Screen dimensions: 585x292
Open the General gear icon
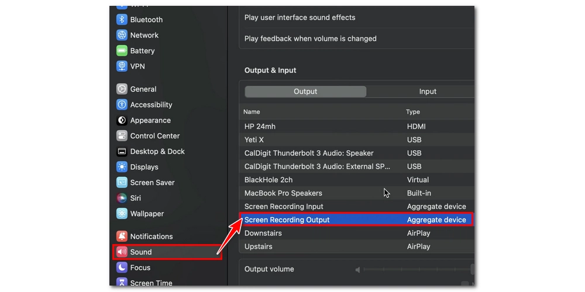click(x=122, y=89)
